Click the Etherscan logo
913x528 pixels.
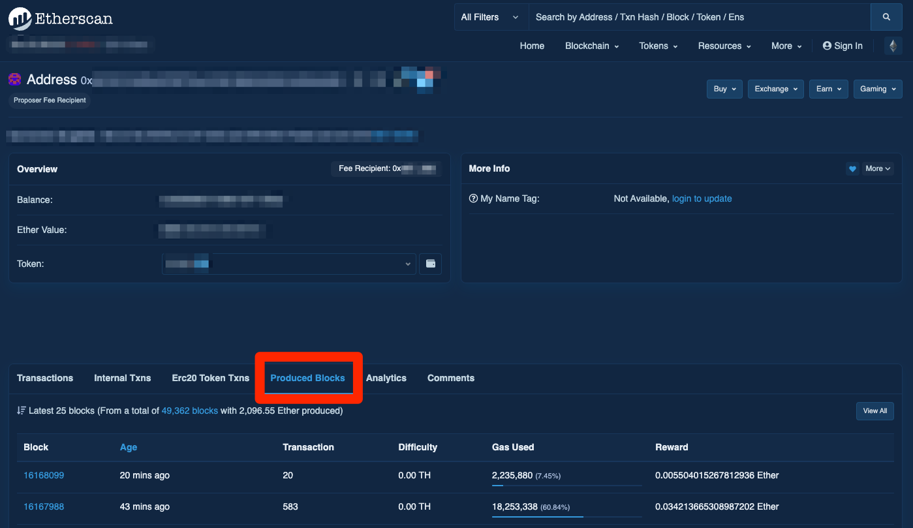pyautogui.click(x=59, y=18)
